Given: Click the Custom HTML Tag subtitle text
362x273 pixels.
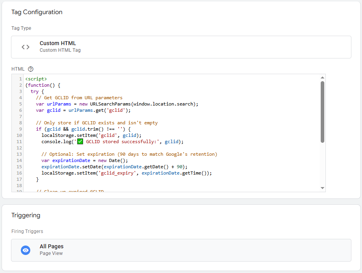Looking at the screenshot, I should (60, 50).
